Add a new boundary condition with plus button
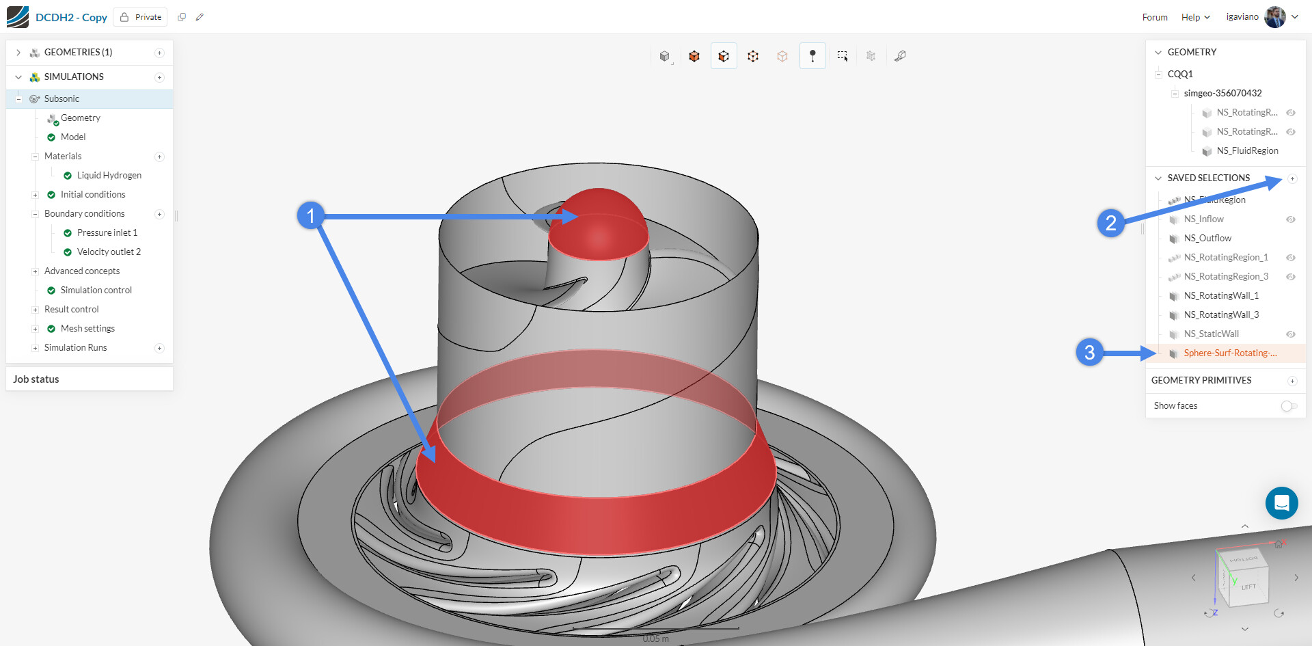 (160, 214)
